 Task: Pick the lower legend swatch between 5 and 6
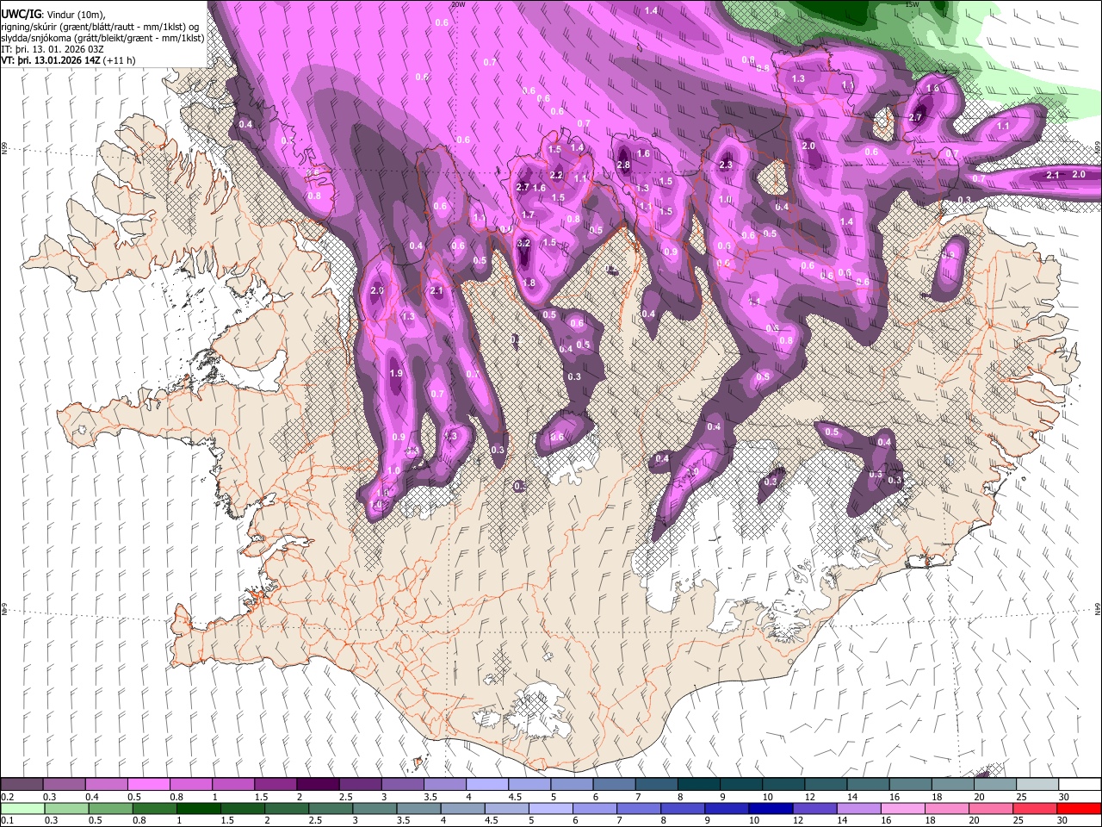pyautogui.click(x=551, y=808)
